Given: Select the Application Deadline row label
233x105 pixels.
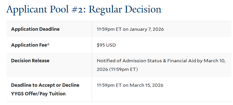Looking at the screenshot, I should coord(35,29).
